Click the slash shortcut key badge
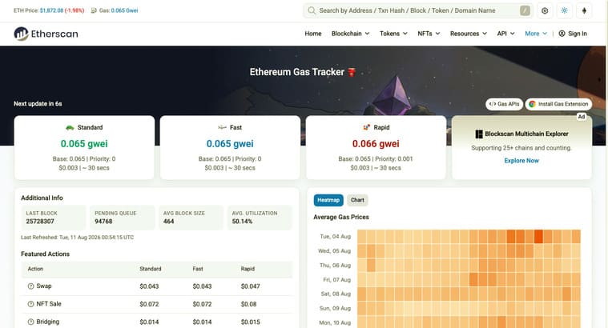 525,10
